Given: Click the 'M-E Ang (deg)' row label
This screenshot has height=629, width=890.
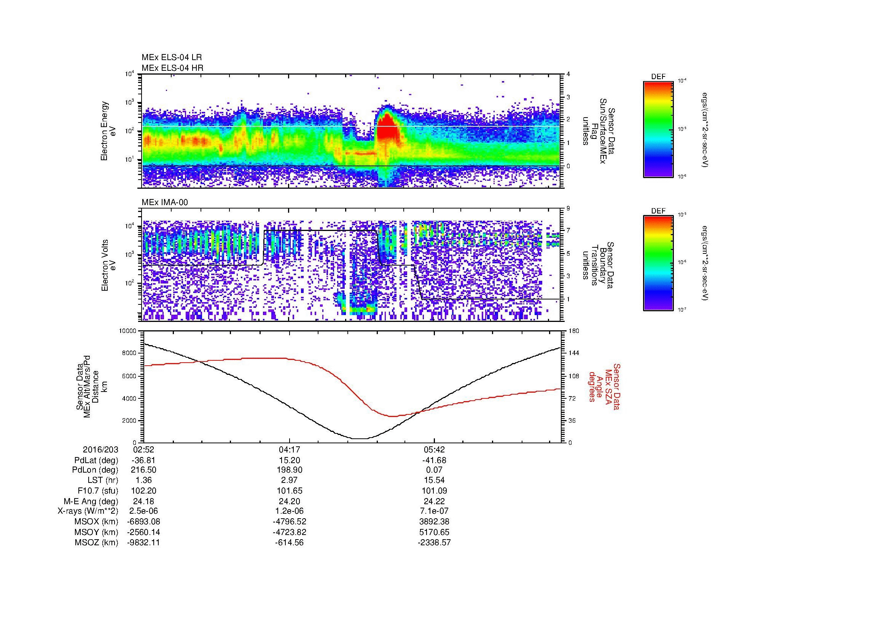Looking at the screenshot, I should click(x=91, y=501).
